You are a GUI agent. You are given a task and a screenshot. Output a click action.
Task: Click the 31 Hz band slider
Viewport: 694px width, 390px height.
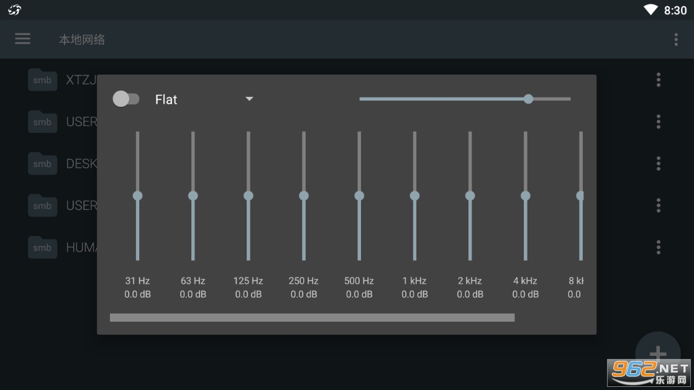(137, 196)
